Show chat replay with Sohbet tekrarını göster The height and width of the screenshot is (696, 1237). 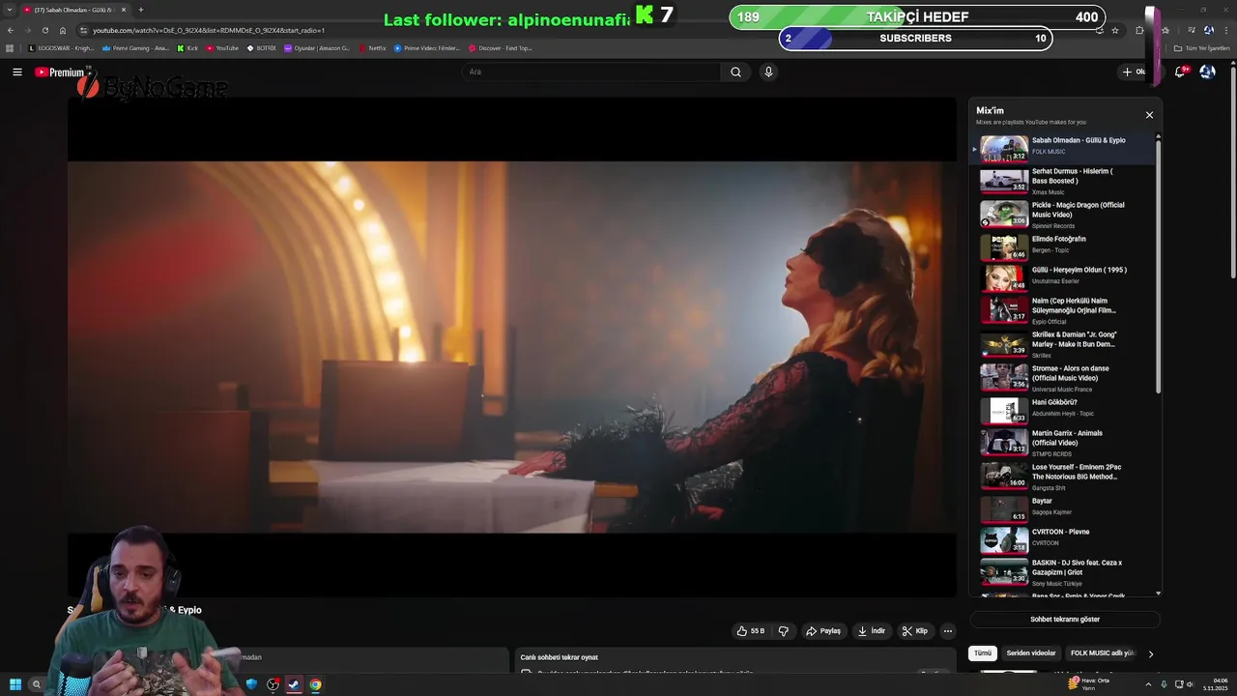1065,620
